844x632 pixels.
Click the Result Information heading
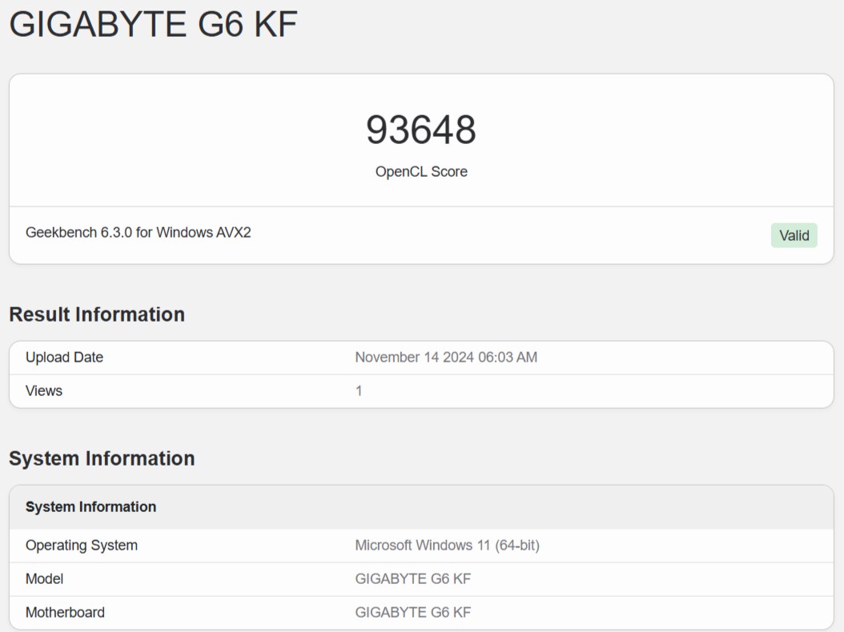[97, 314]
